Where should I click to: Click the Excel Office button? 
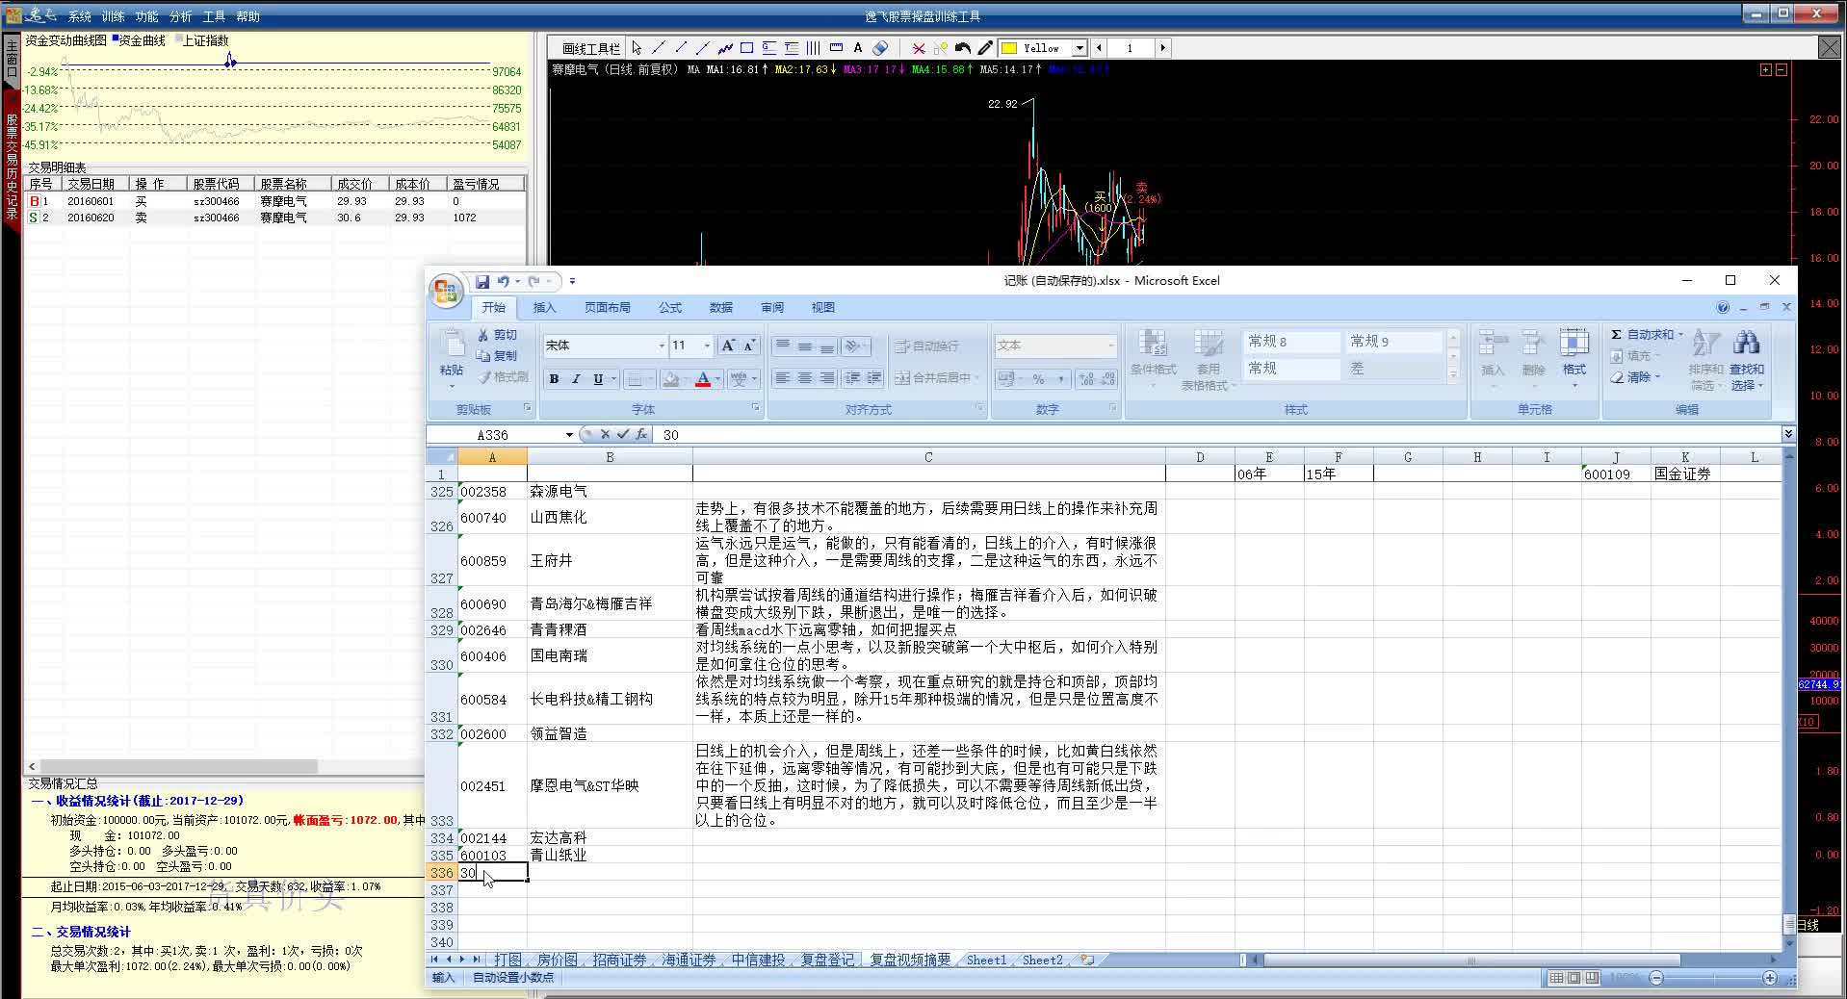pos(446,292)
